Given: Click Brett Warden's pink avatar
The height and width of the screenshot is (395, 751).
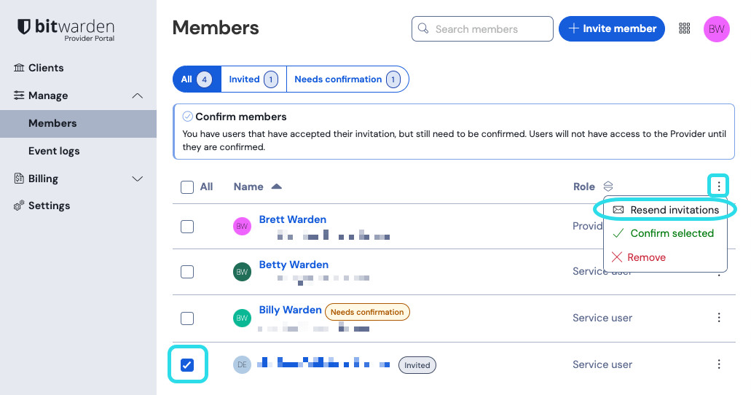Looking at the screenshot, I should click(x=242, y=227).
